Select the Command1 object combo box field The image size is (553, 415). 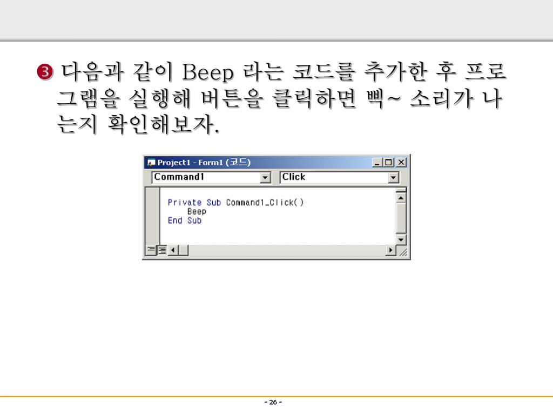click(211, 177)
